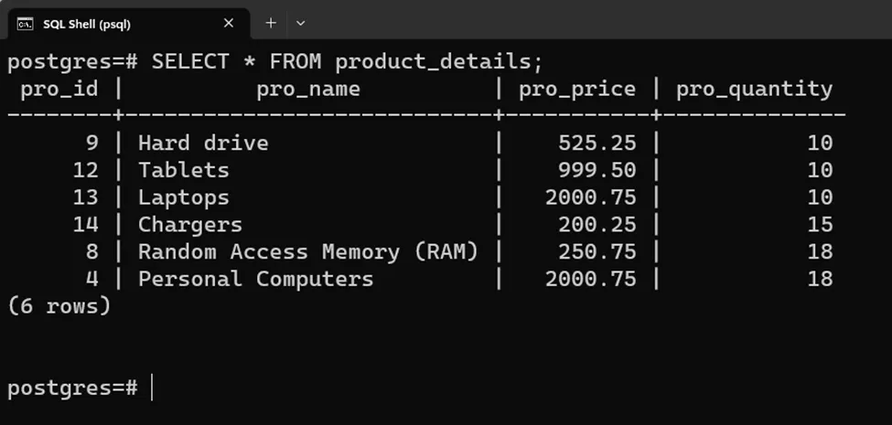This screenshot has height=425, width=892.
Task: Click the terminal icon on SQL Shell tab
Action: coord(25,24)
